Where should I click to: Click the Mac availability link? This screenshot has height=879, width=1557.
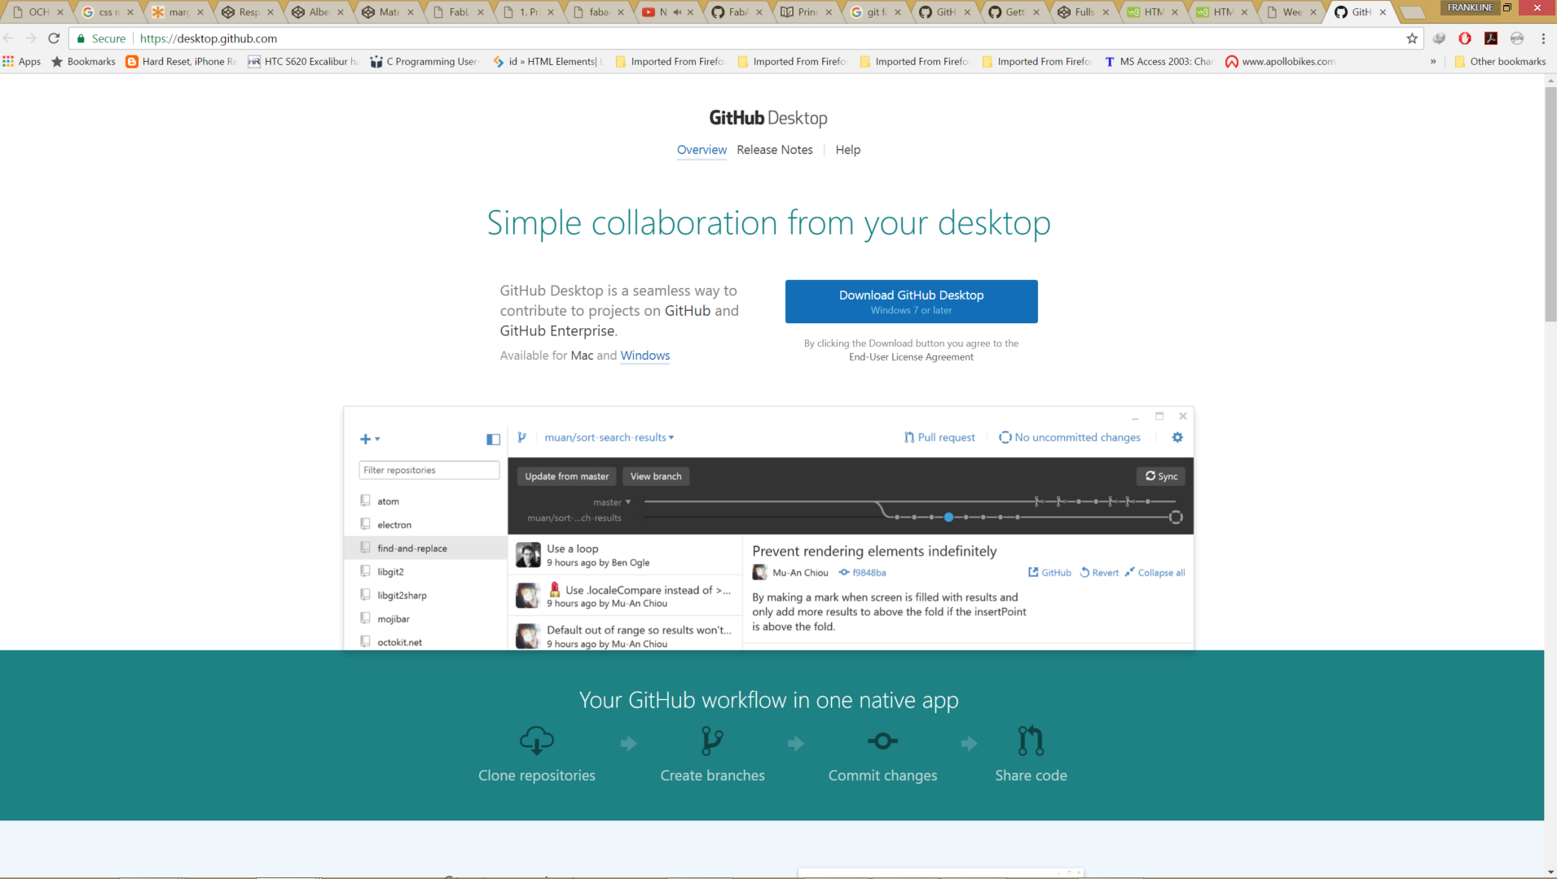pyautogui.click(x=582, y=356)
